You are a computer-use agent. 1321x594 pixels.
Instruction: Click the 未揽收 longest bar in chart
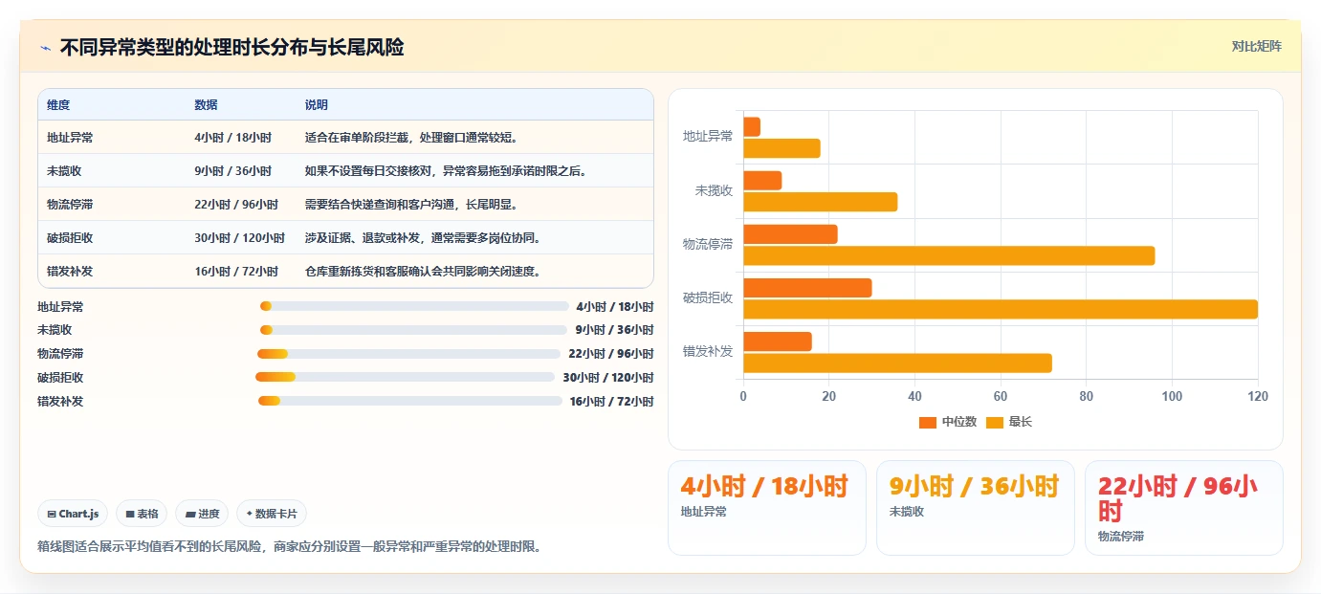click(820, 202)
